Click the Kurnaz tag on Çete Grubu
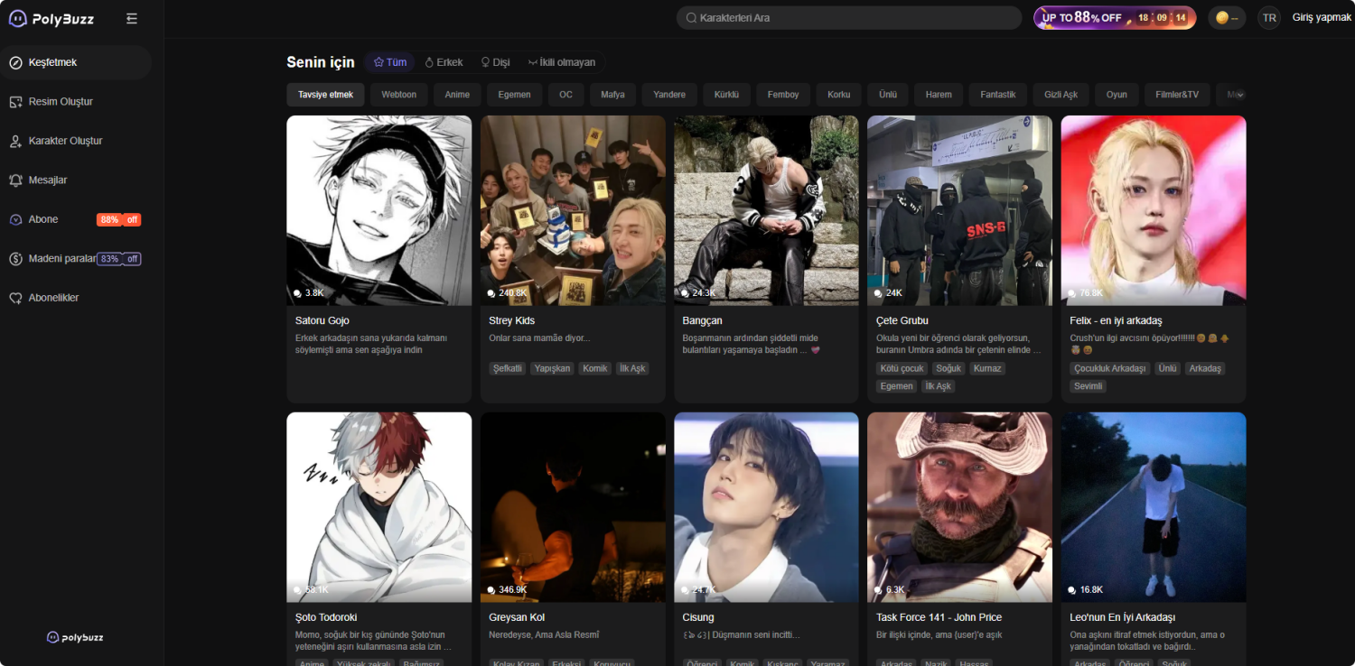1355x666 pixels. tap(987, 368)
